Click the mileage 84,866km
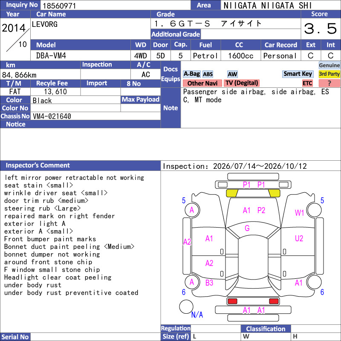The image size is (341, 341). click(x=19, y=75)
